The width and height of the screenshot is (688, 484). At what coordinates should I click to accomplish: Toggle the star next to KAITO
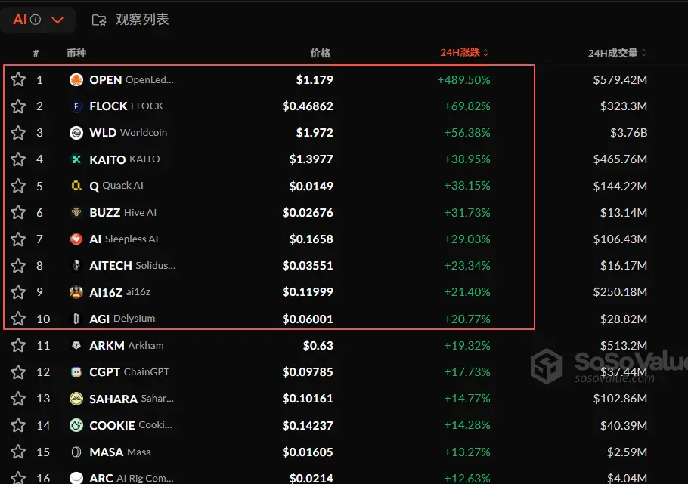click(18, 159)
